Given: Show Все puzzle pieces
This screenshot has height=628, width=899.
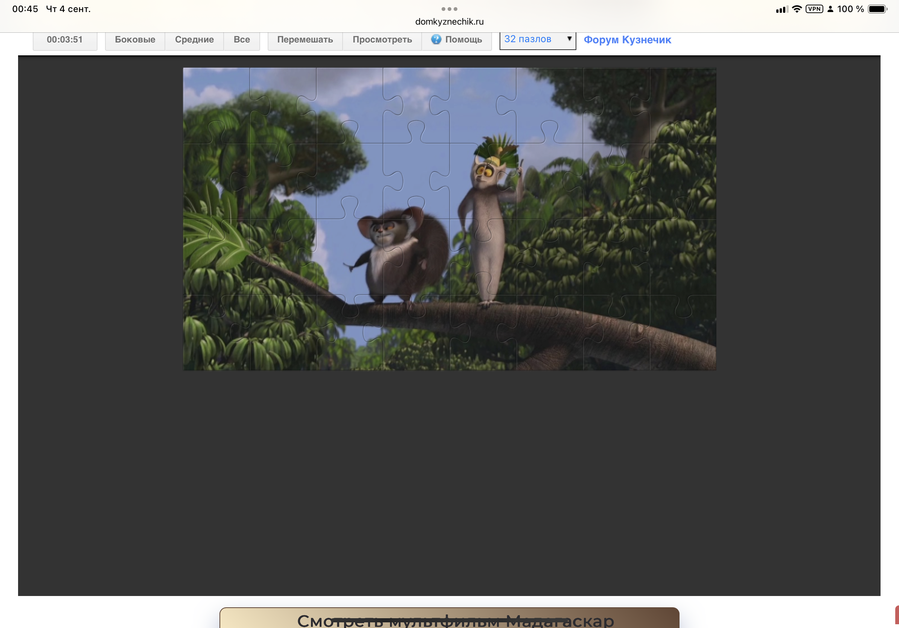Looking at the screenshot, I should point(242,40).
